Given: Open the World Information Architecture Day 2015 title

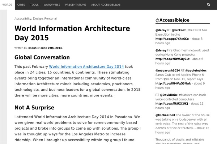Looking at the screenshot, I should click(x=72, y=33).
